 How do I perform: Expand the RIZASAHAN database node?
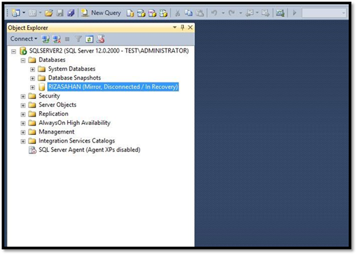click(33, 87)
